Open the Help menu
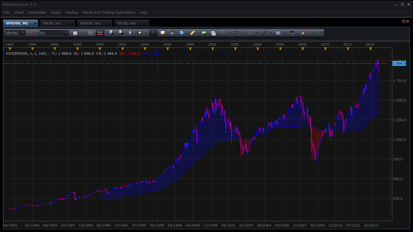Viewport: 413px width, 232px height. tap(144, 12)
